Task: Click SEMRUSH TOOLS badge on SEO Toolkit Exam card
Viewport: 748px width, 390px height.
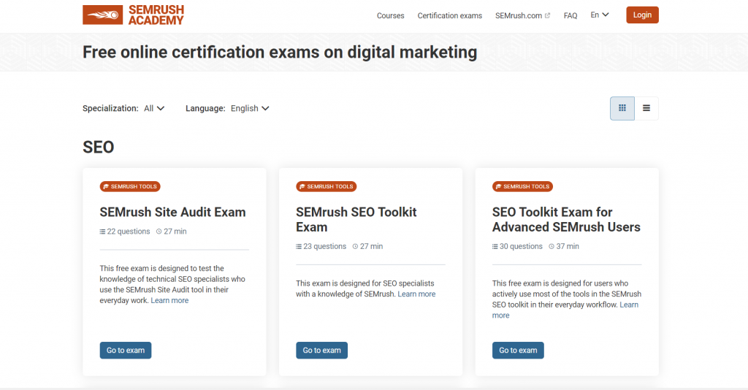Action: 327,186
